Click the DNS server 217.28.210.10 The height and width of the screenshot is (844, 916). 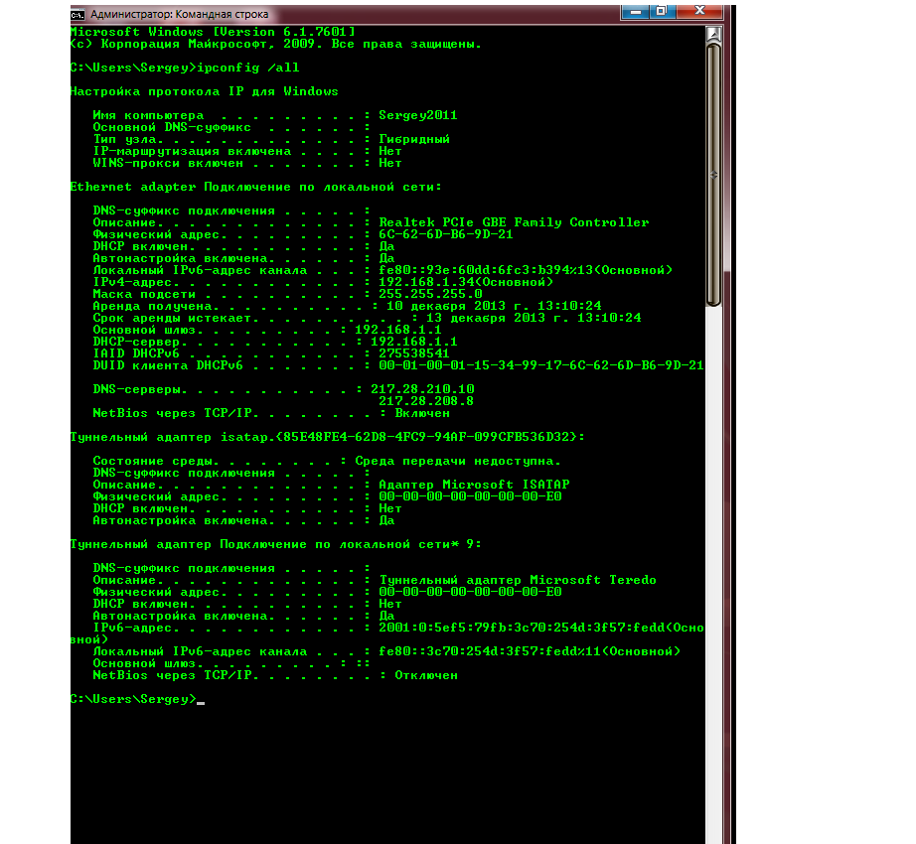pyautogui.click(x=422, y=389)
